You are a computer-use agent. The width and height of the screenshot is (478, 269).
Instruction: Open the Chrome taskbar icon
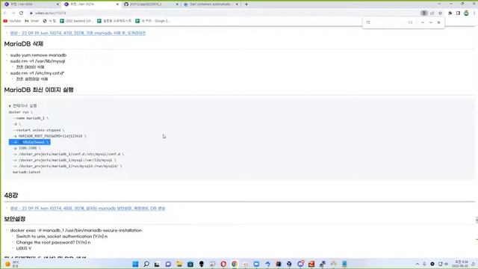click(235, 264)
